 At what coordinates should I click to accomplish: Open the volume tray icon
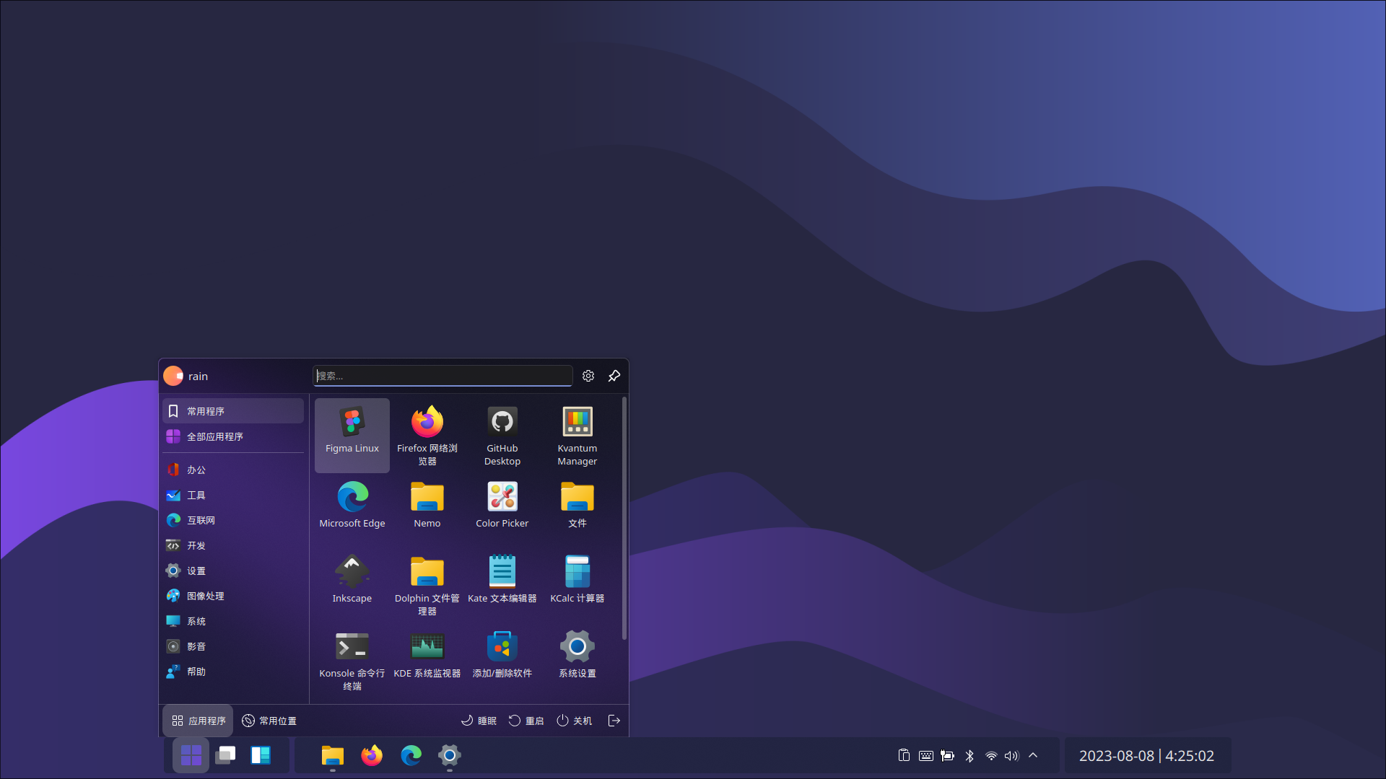(x=1012, y=755)
